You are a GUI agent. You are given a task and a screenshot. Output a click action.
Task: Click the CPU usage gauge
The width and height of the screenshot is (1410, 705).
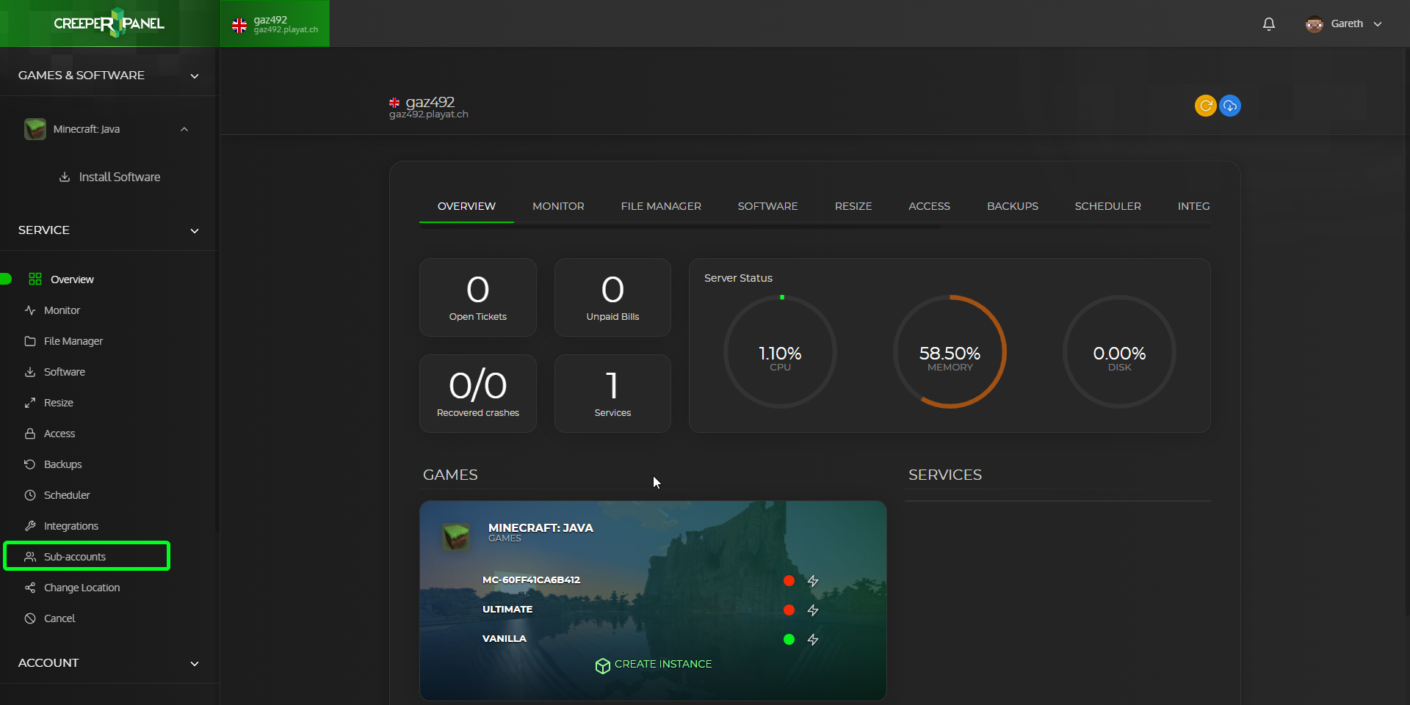[x=780, y=352]
